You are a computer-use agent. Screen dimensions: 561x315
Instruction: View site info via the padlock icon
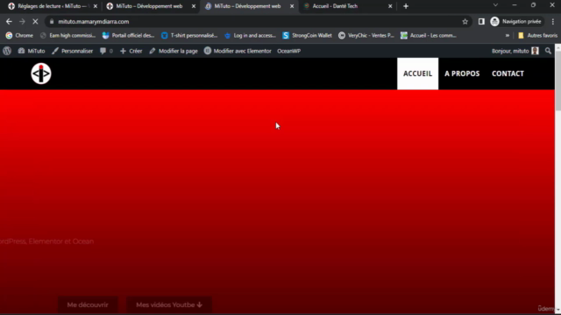coord(52,21)
